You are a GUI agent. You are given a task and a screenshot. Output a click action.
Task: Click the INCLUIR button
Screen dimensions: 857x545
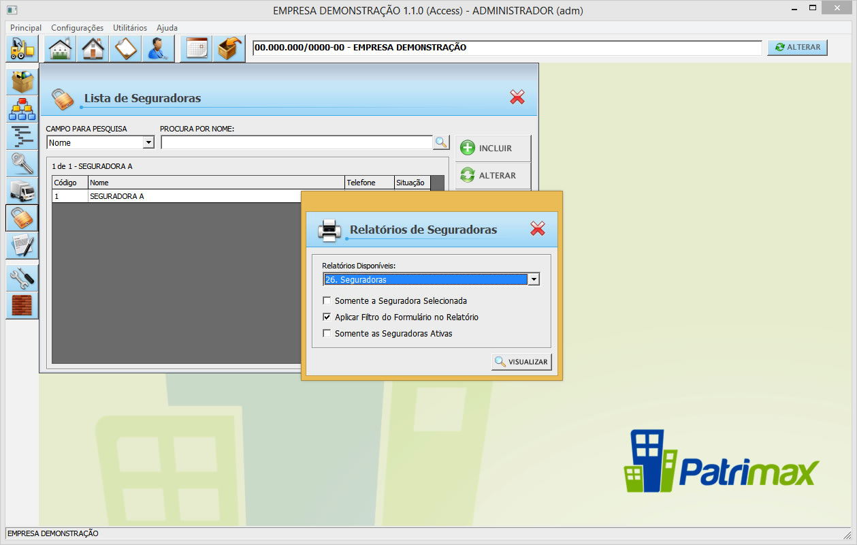[493, 149]
